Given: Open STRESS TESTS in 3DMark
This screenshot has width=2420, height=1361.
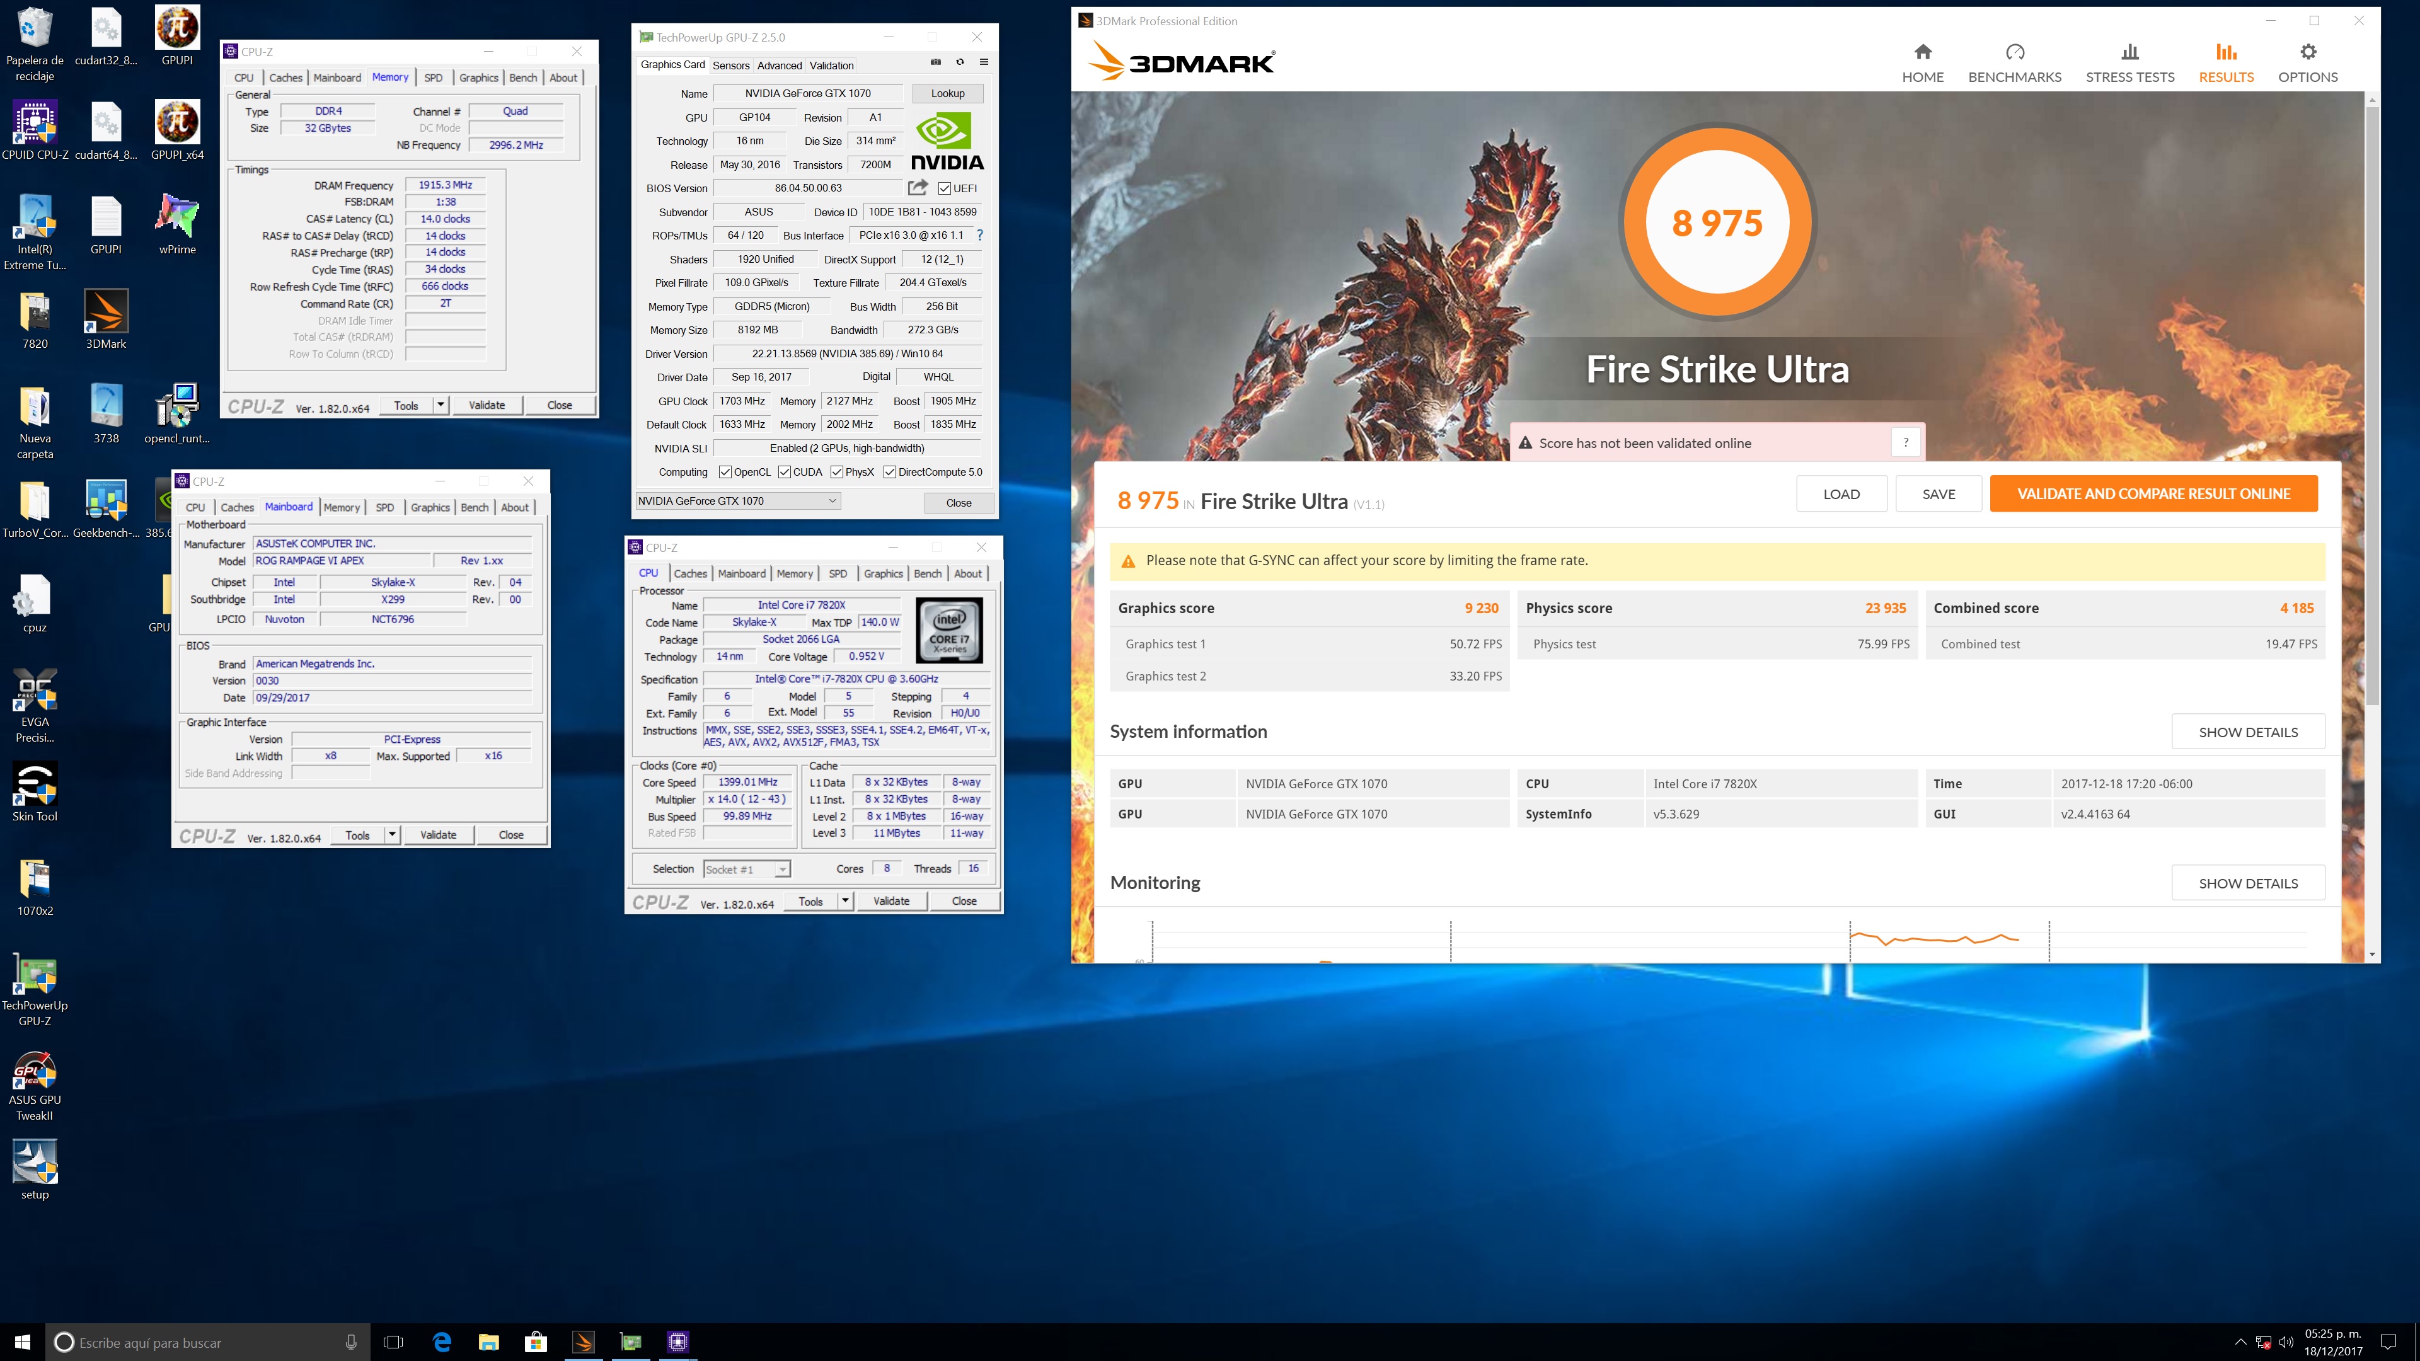Looking at the screenshot, I should (2129, 63).
